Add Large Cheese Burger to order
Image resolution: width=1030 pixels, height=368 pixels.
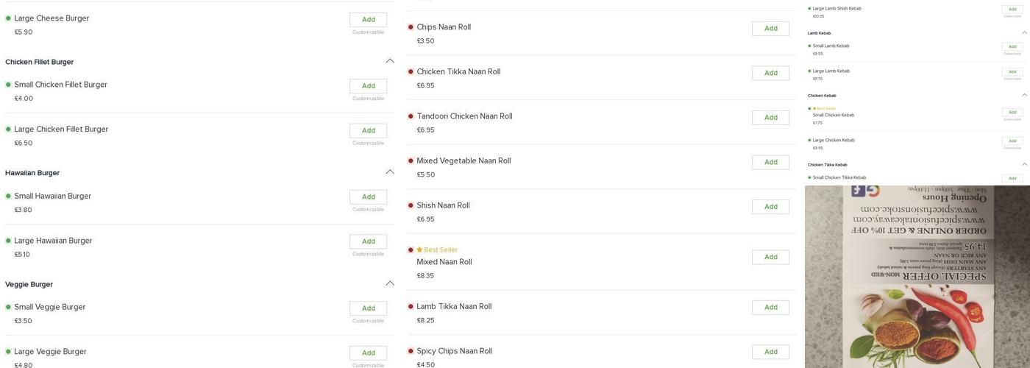click(368, 20)
